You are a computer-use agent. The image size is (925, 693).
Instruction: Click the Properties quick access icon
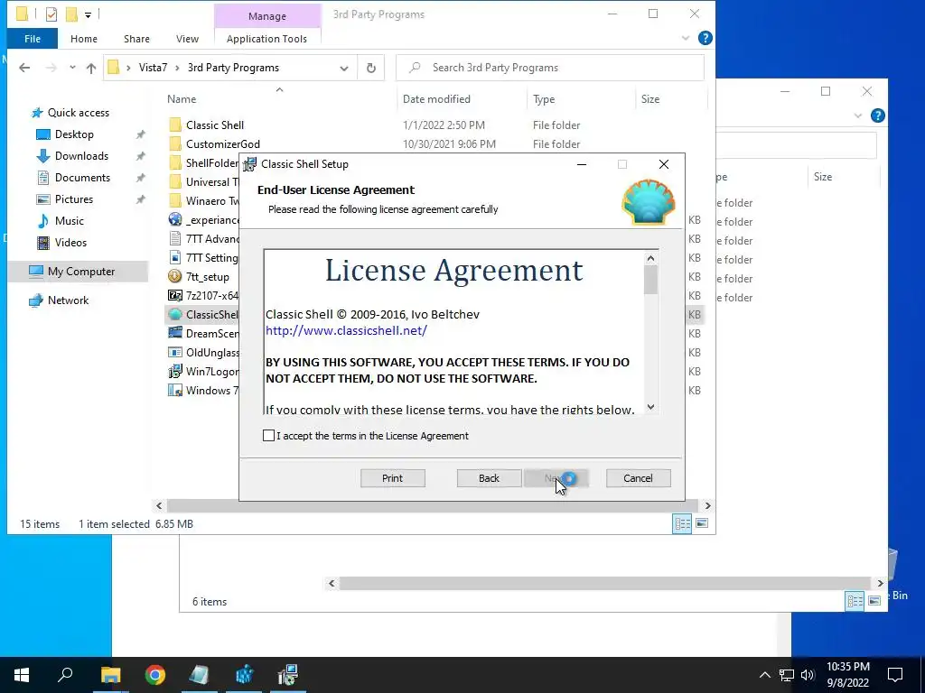click(x=51, y=14)
